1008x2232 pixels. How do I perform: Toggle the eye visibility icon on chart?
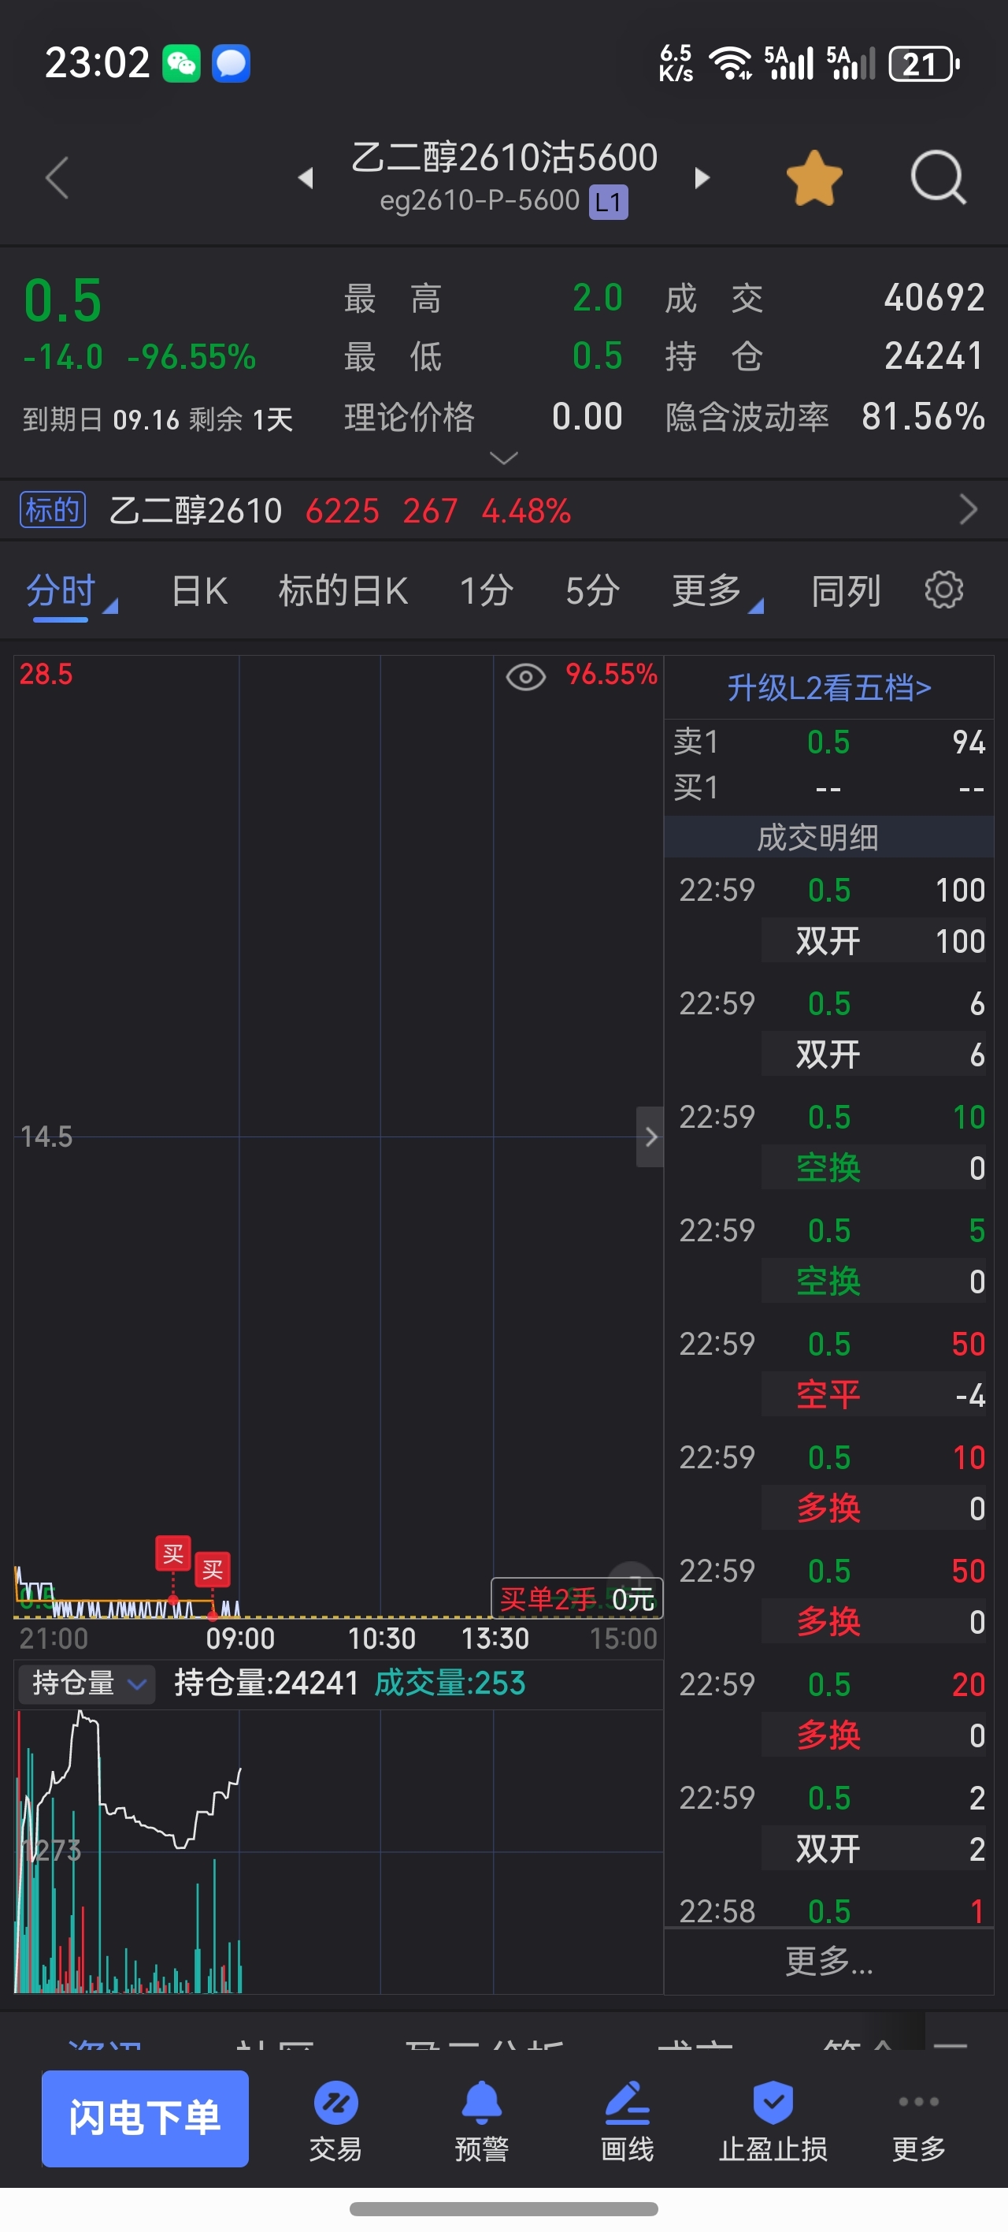tap(525, 677)
